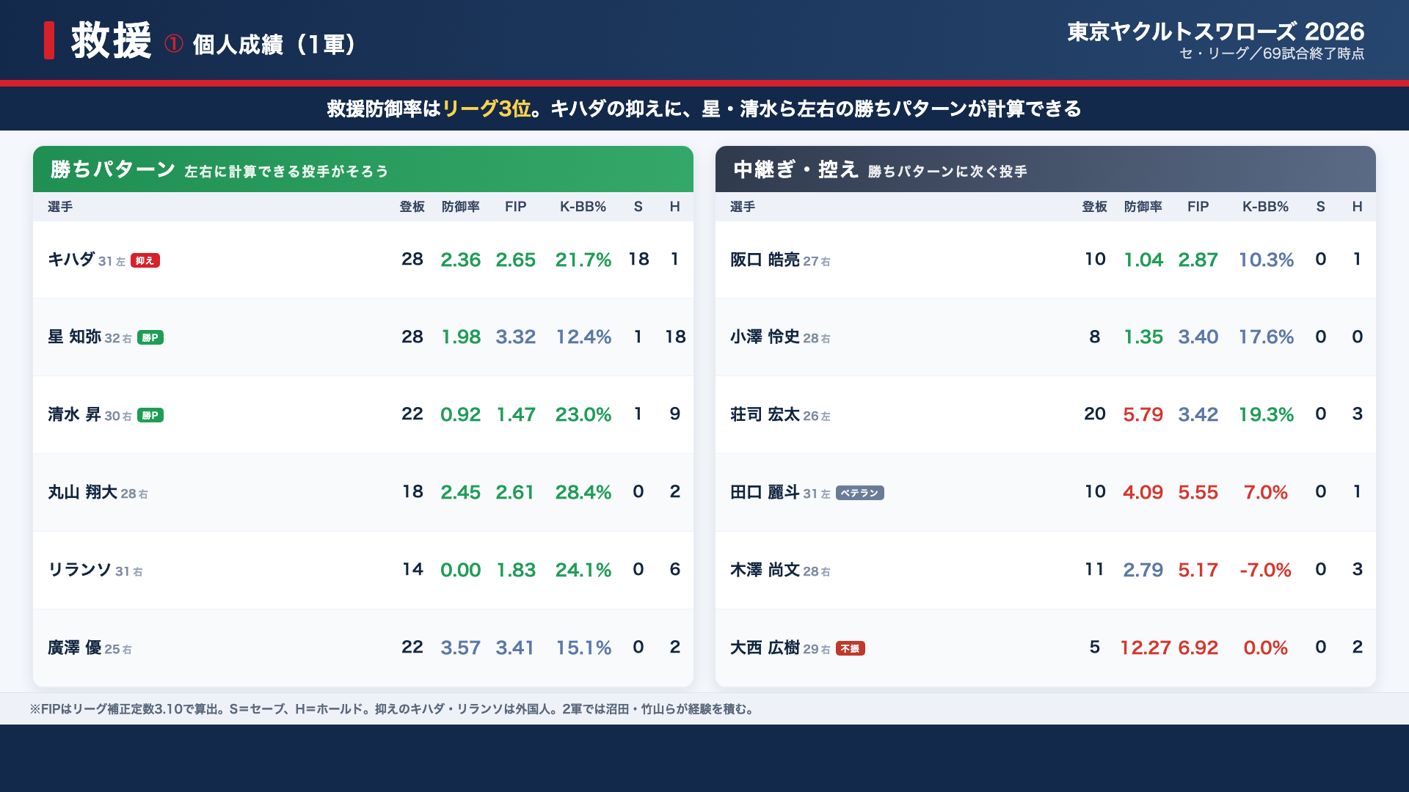The image size is (1409, 792).
Task: Click the red 抑え badge next to キハダ
Action: pos(145,260)
